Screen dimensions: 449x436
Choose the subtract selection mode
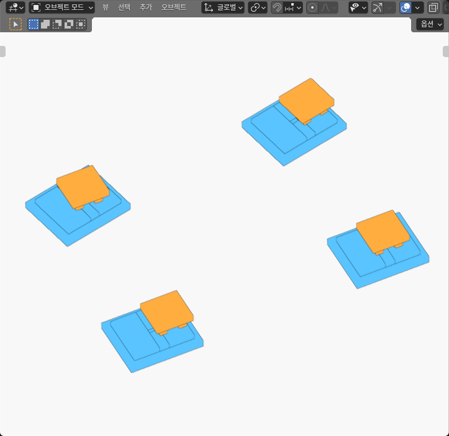[57, 24]
